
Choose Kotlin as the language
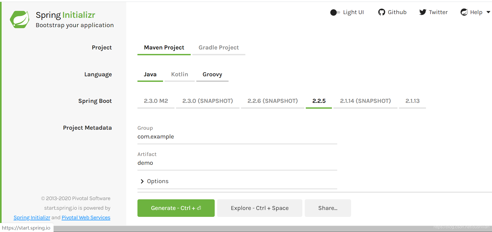point(180,75)
